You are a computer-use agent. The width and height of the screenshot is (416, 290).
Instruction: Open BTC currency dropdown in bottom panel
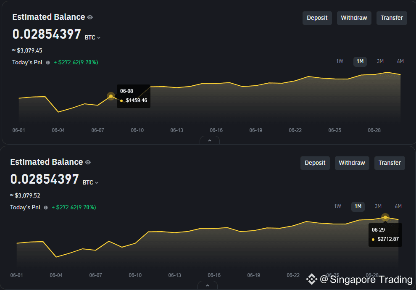(91, 182)
